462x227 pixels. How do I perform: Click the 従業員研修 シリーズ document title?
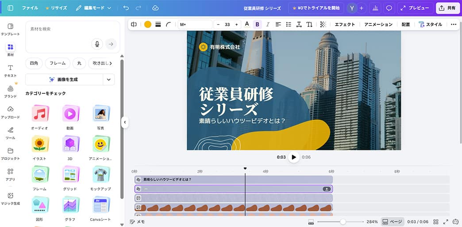(262, 8)
